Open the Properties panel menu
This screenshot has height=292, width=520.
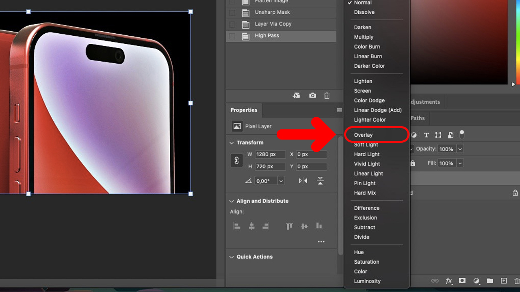click(339, 110)
